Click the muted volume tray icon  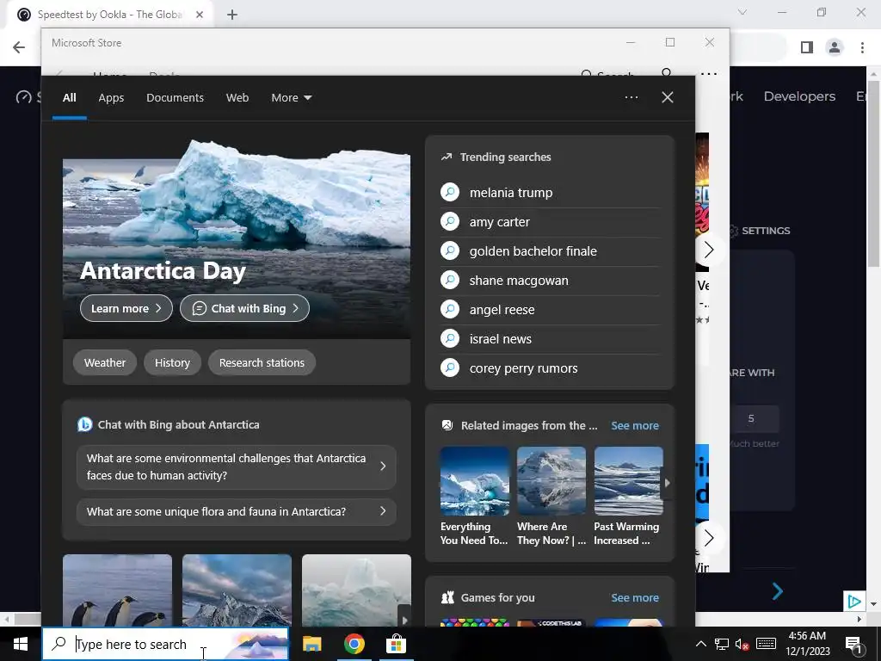click(742, 645)
